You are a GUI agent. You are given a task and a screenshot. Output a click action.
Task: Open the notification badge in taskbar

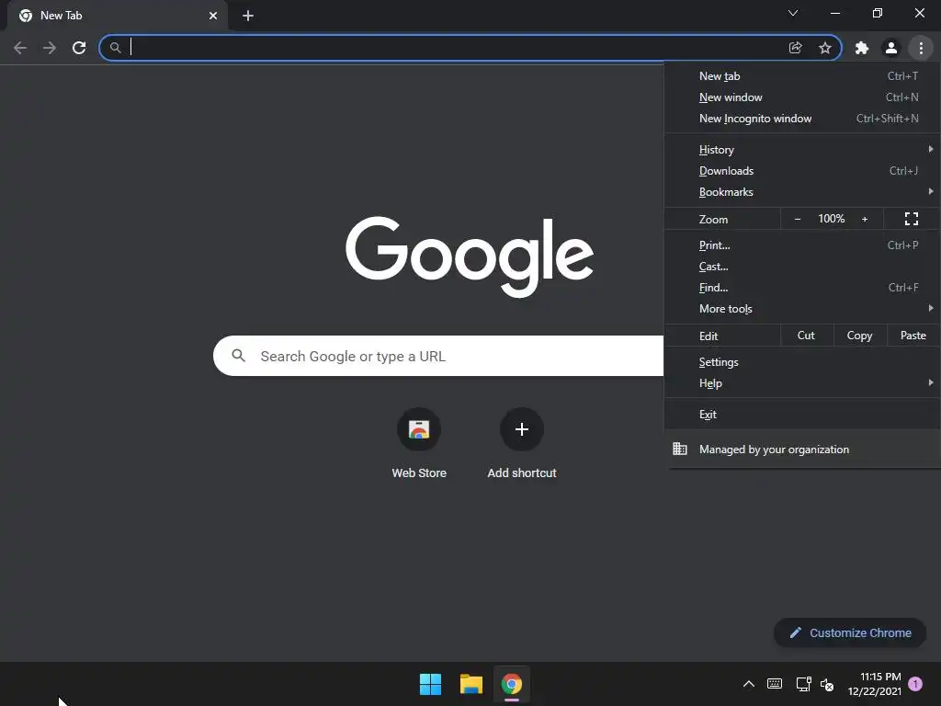pyautogui.click(x=915, y=684)
